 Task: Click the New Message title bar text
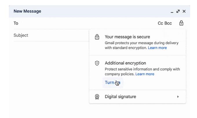click(x=27, y=11)
